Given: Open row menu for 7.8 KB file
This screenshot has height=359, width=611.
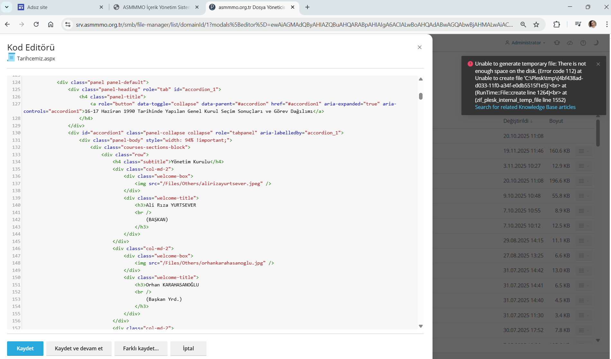Looking at the screenshot, I should point(584,330).
